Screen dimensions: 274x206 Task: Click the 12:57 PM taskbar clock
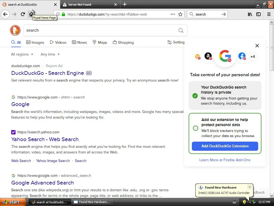[264, 202]
